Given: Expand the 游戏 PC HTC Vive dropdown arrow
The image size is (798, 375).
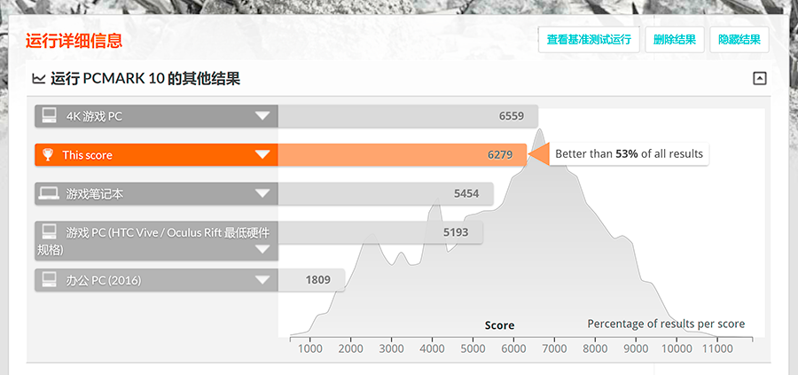Looking at the screenshot, I should click(x=262, y=249).
